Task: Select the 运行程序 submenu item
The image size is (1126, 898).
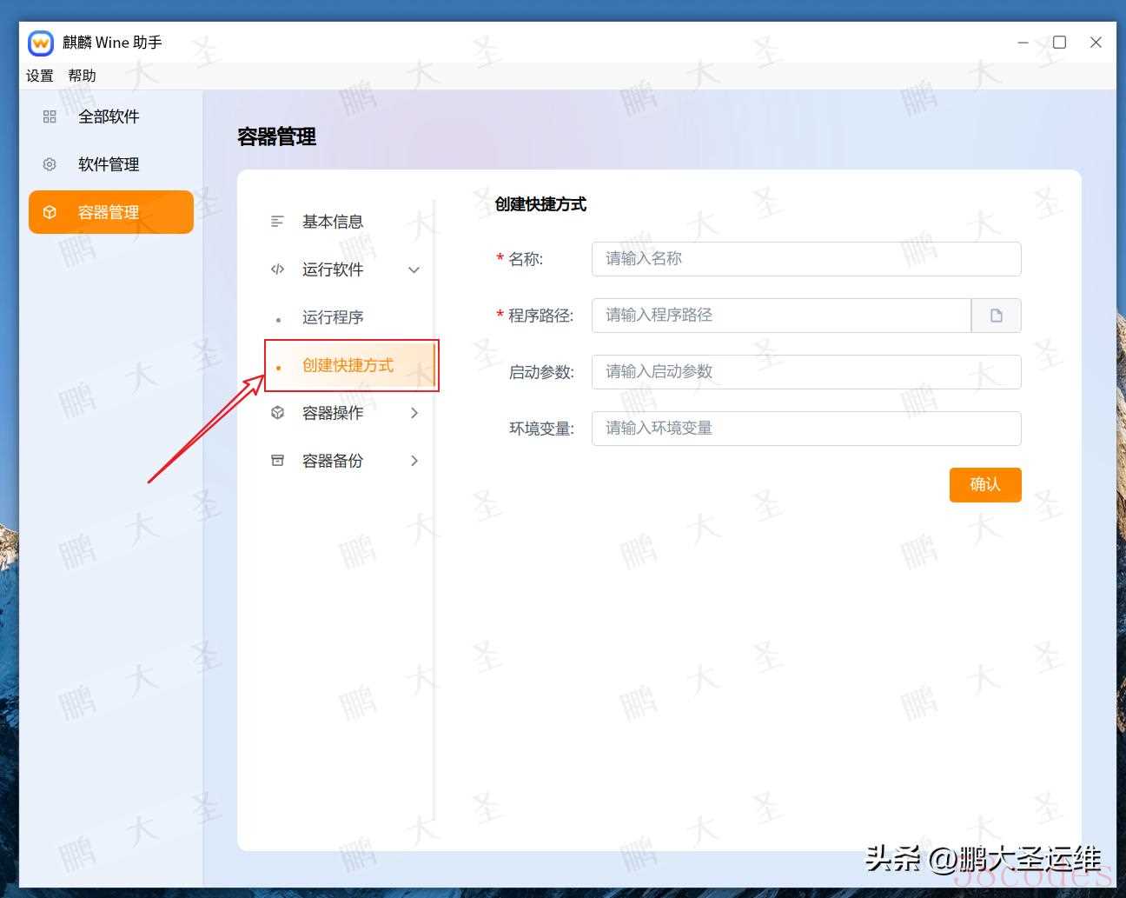Action: point(333,317)
